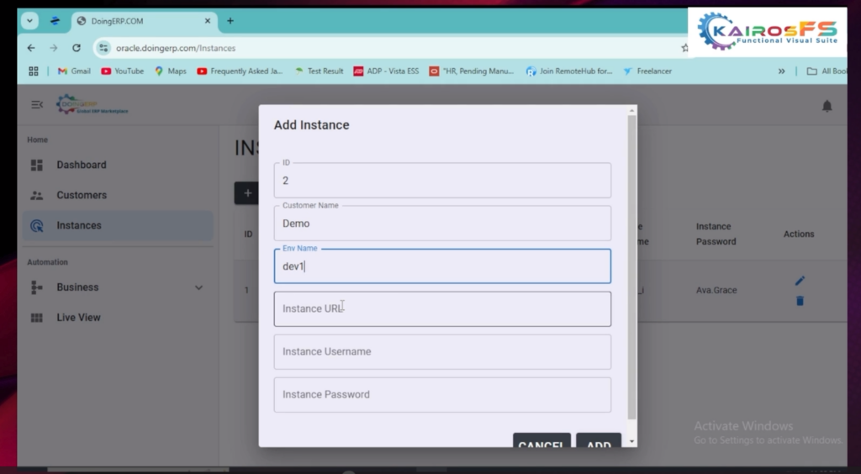The height and width of the screenshot is (474, 861).
Task: Go back using the browser back arrow
Action: 31,48
